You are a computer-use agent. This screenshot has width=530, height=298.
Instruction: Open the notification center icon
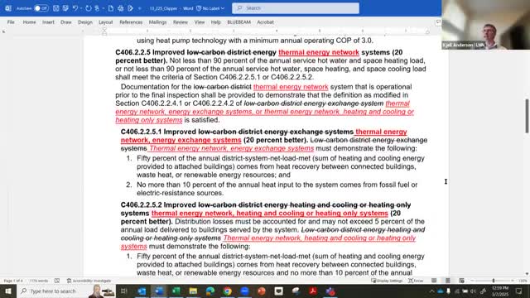pos(519,291)
